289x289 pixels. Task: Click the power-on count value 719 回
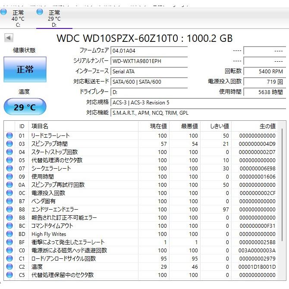pos(265,82)
